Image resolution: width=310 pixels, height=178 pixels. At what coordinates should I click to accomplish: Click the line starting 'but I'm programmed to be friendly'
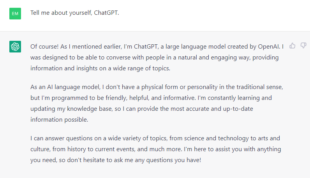[151, 98]
